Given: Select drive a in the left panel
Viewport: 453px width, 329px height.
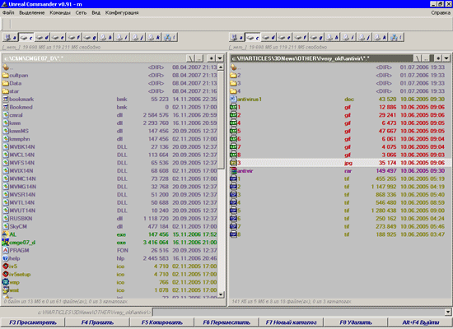Looking at the screenshot, I should pos(11,37).
